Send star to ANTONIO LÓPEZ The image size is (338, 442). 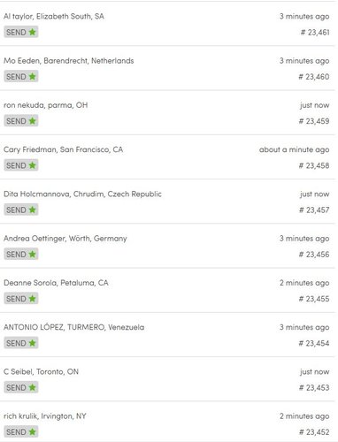[x=21, y=343]
